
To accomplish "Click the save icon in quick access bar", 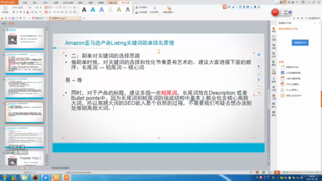I will [x=6, y=18].
